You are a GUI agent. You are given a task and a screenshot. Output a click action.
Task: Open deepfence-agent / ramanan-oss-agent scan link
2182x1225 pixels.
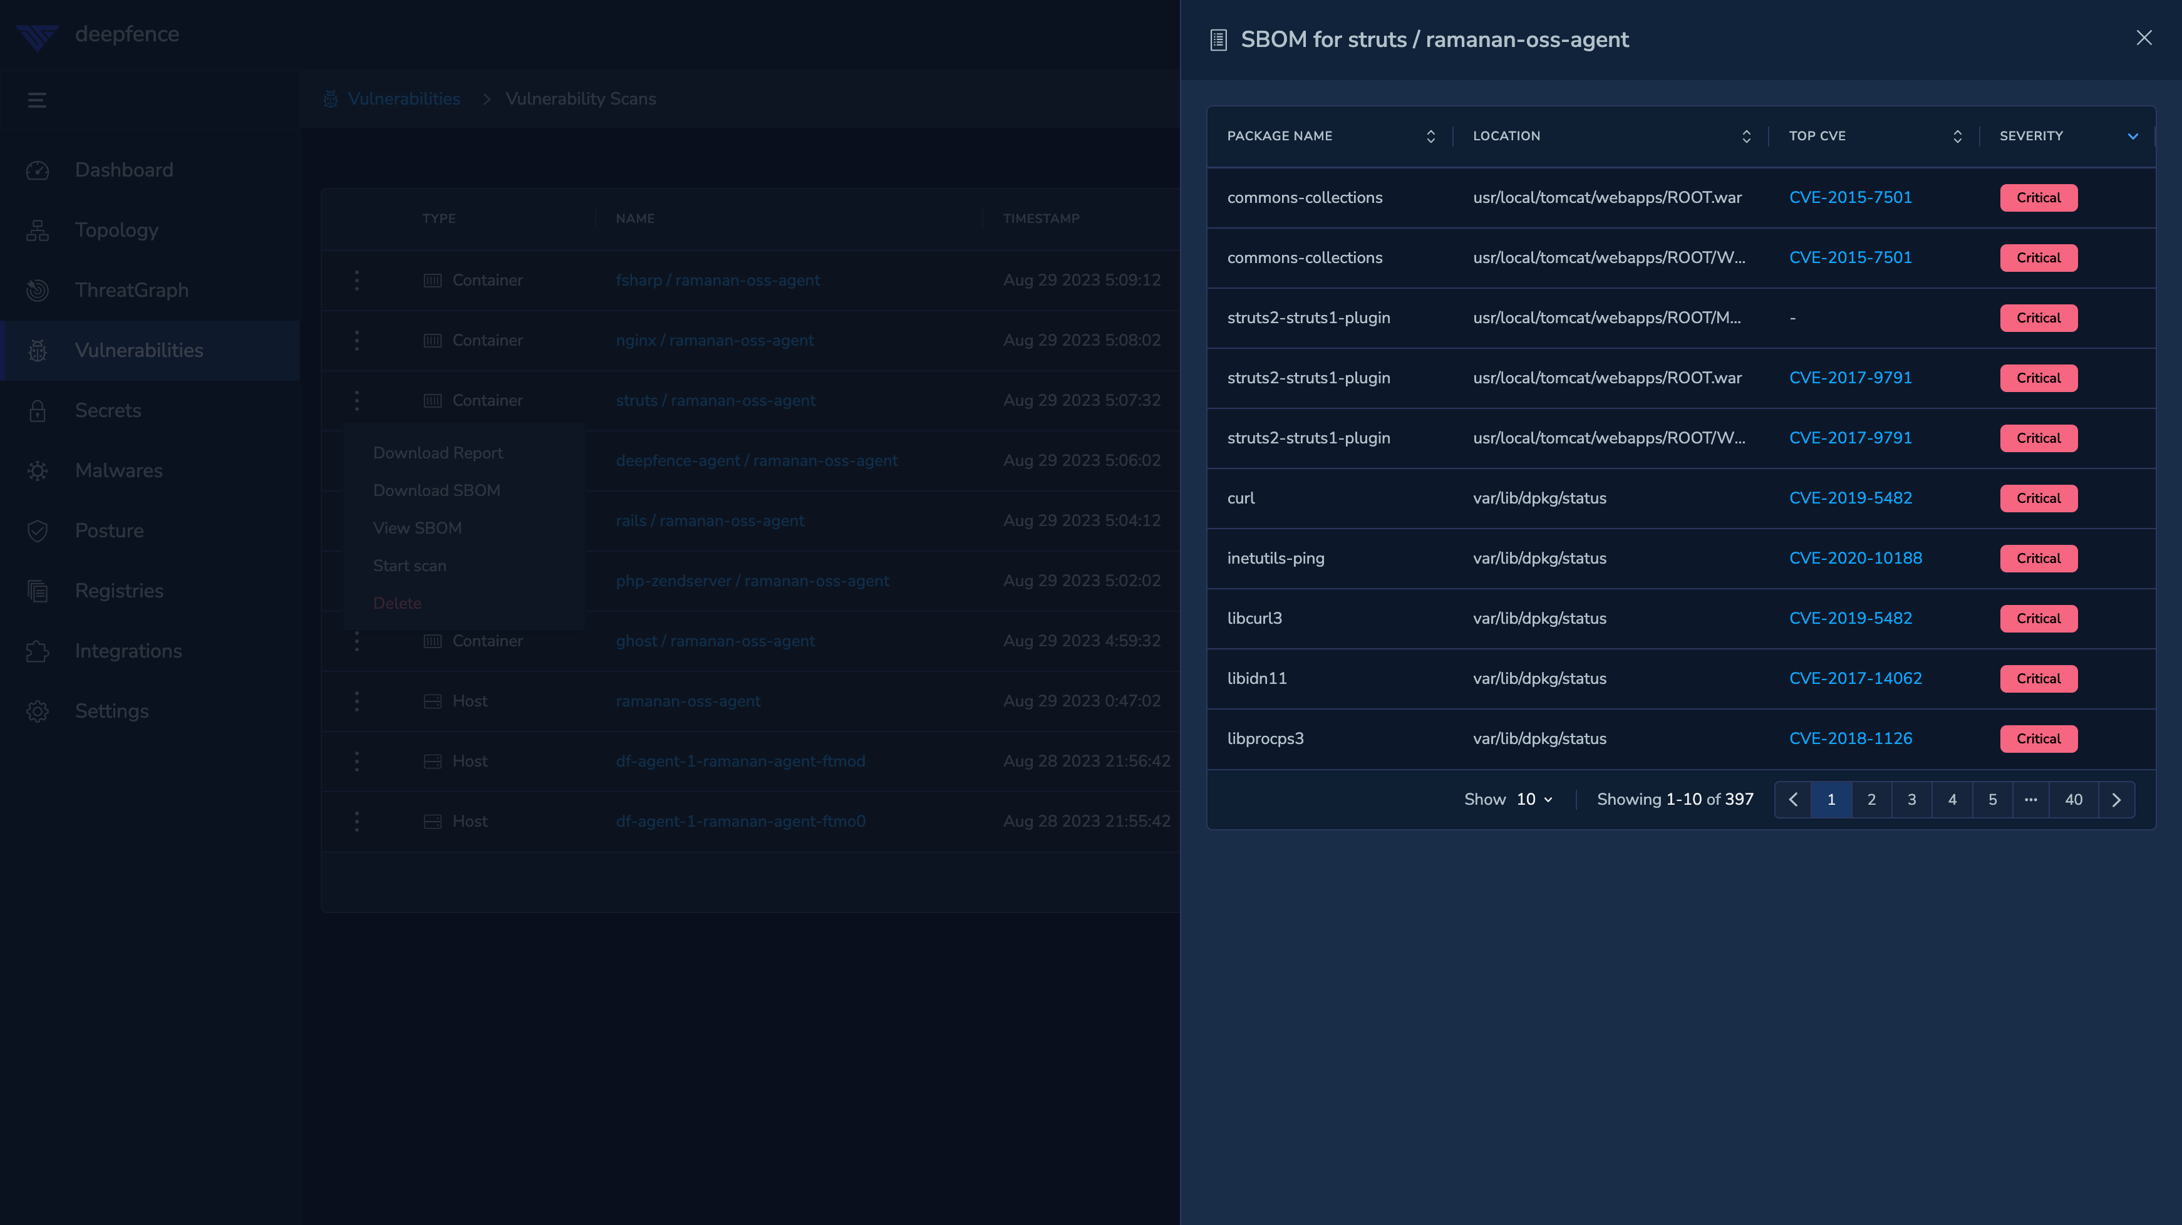757,460
